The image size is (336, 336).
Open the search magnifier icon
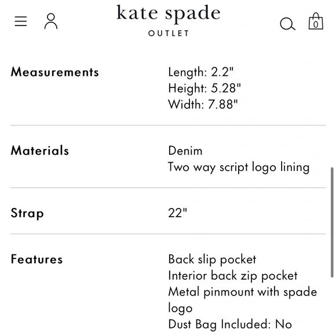(x=287, y=24)
